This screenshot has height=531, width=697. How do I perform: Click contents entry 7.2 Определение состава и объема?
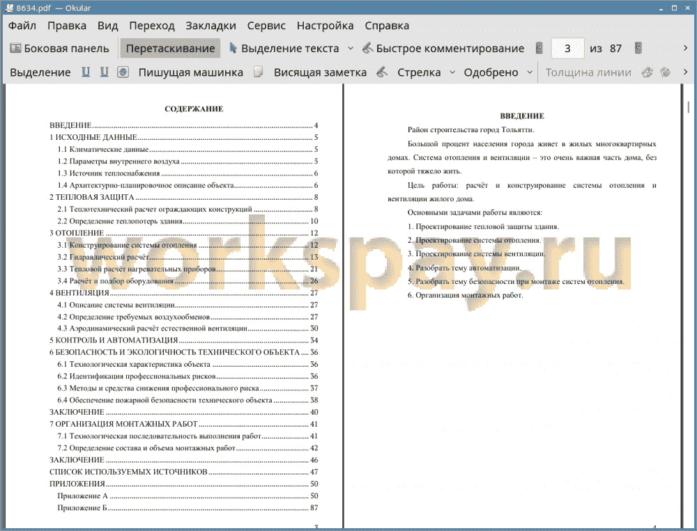[x=187, y=448]
